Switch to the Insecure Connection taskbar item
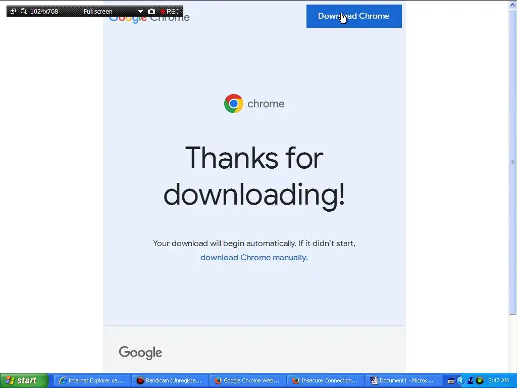Viewport: 517px width, 388px height. (325, 380)
